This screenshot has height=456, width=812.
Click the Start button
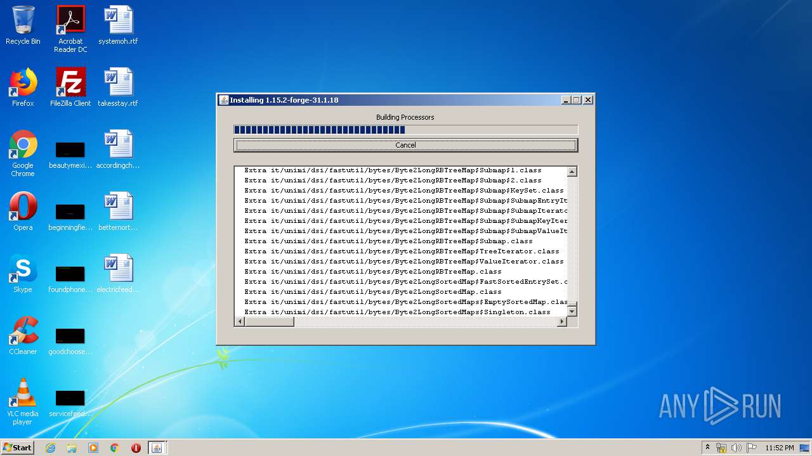17,448
